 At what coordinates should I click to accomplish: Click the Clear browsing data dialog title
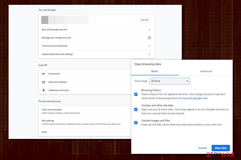pyautogui.click(x=148, y=64)
